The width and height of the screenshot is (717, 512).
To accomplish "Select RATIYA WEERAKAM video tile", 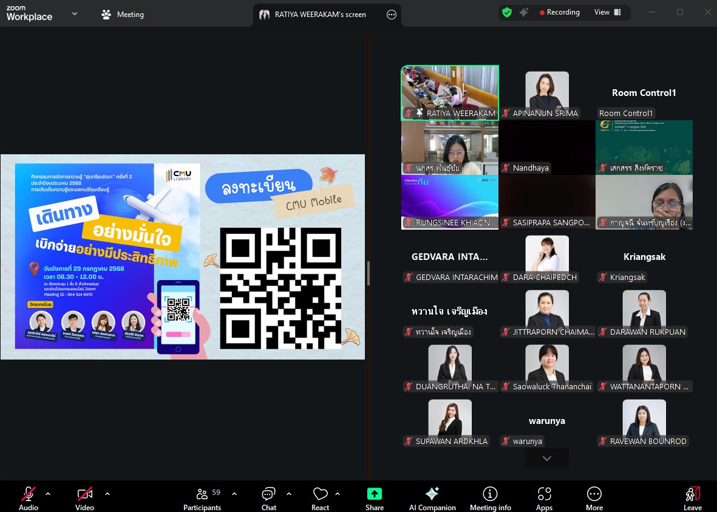I will (450, 93).
